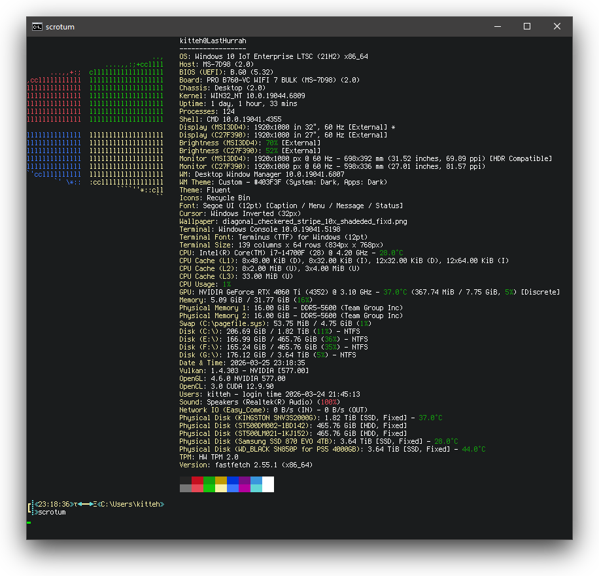Maximize the scrotum console window

[x=527, y=26]
